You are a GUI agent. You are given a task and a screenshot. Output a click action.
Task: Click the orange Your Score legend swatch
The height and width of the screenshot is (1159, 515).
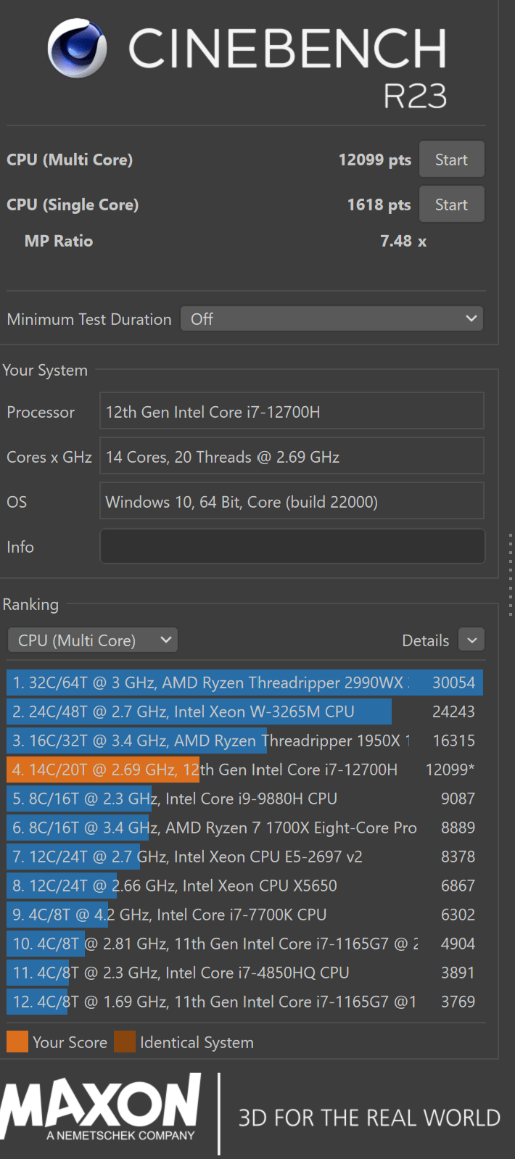click(x=17, y=1042)
